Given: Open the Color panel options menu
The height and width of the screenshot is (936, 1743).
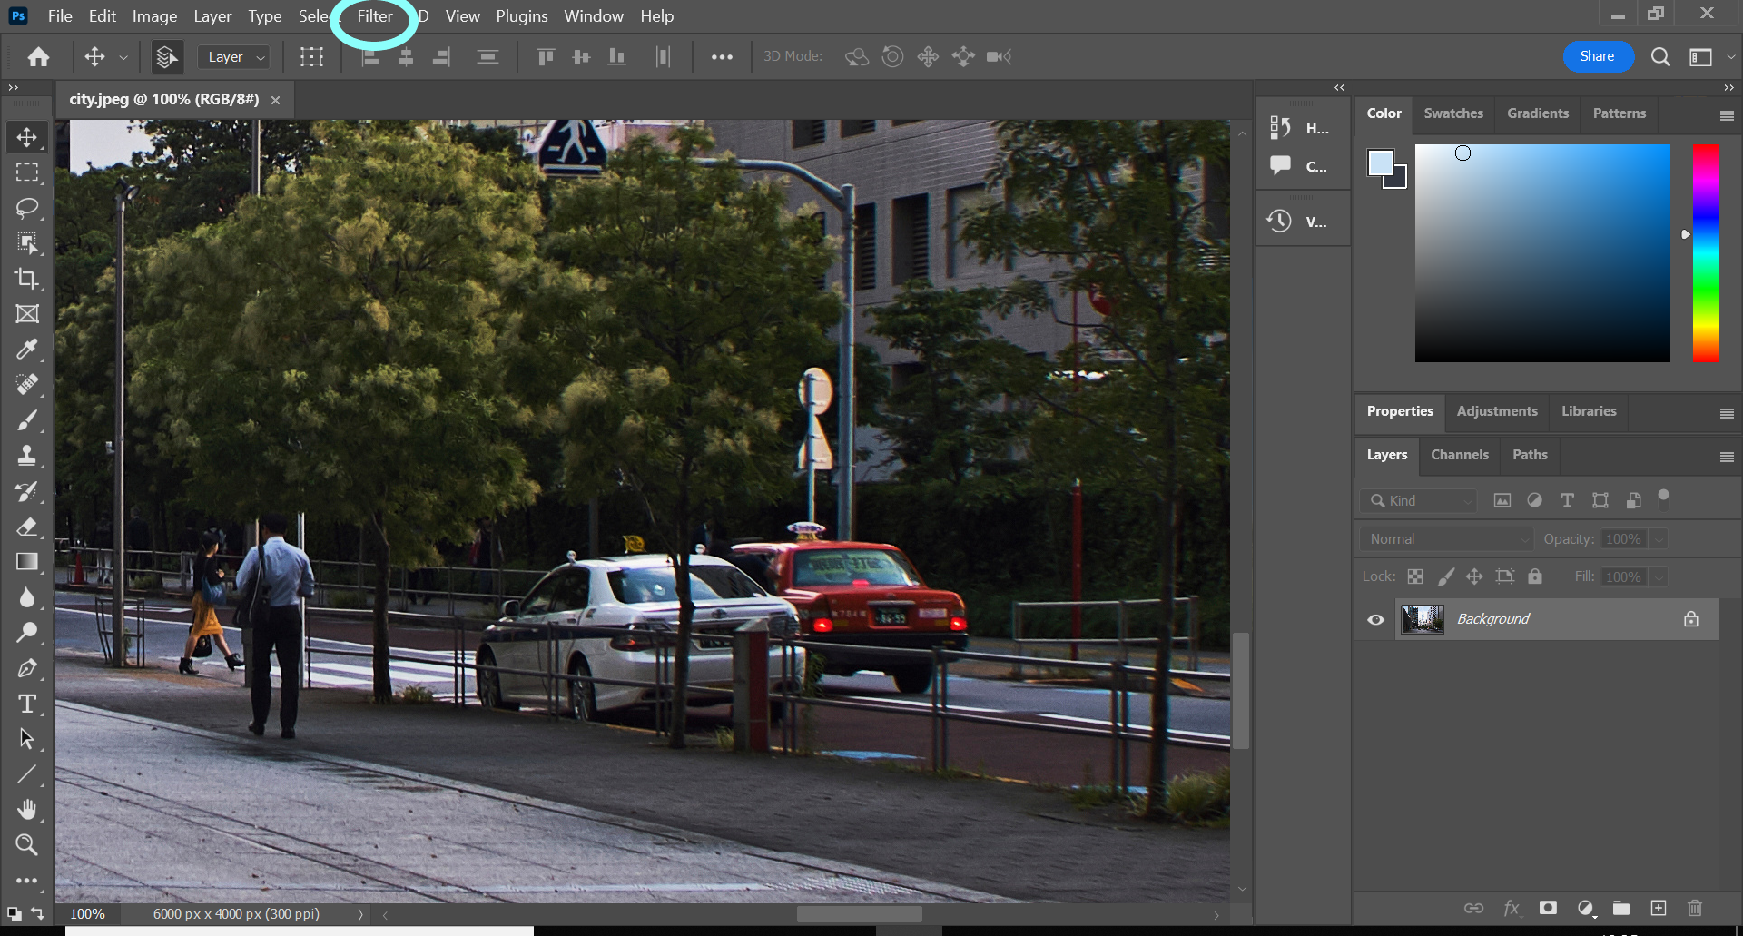Looking at the screenshot, I should tap(1727, 115).
